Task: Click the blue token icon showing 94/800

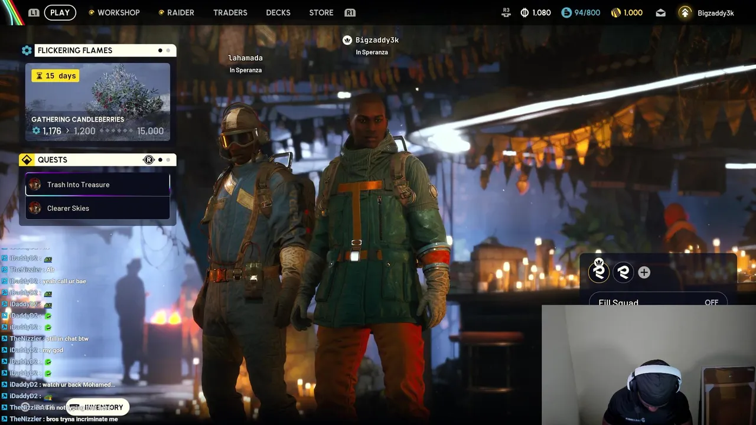Action: pyautogui.click(x=566, y=12)
